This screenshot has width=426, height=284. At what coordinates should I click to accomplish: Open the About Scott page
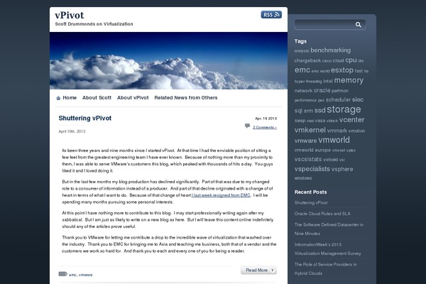(97, 98)
